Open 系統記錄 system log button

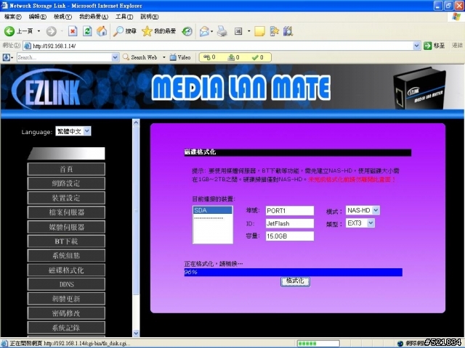click(66, 328)
